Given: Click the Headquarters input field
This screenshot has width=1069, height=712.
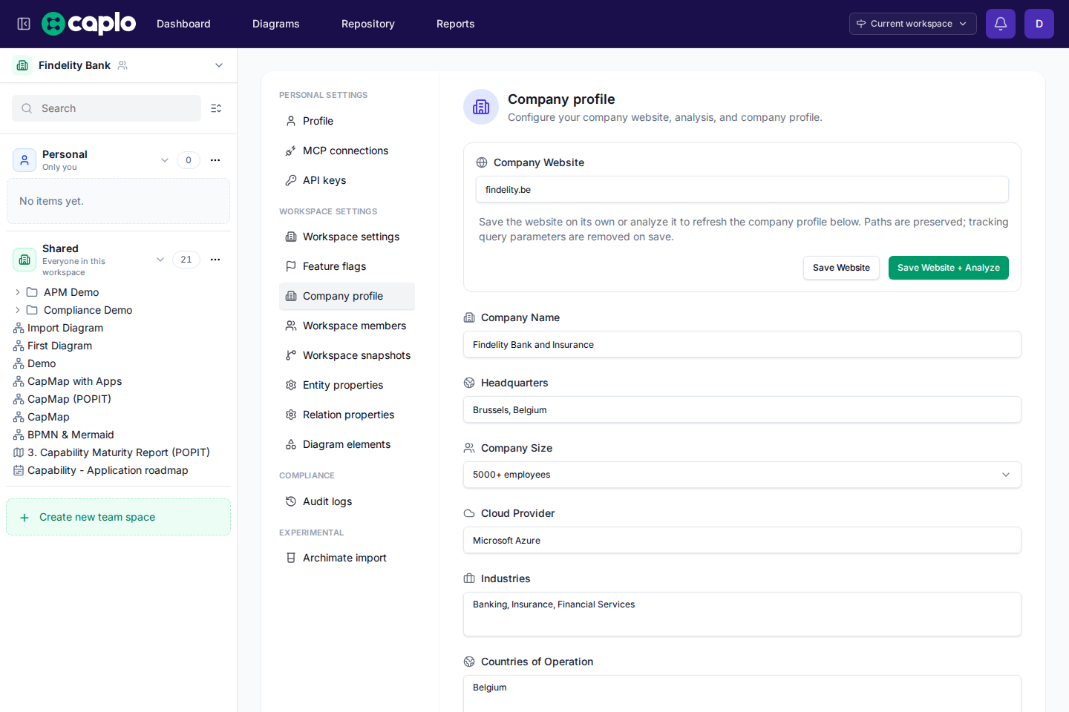Looking at the screenshot, I should click(x=742, y=409).
